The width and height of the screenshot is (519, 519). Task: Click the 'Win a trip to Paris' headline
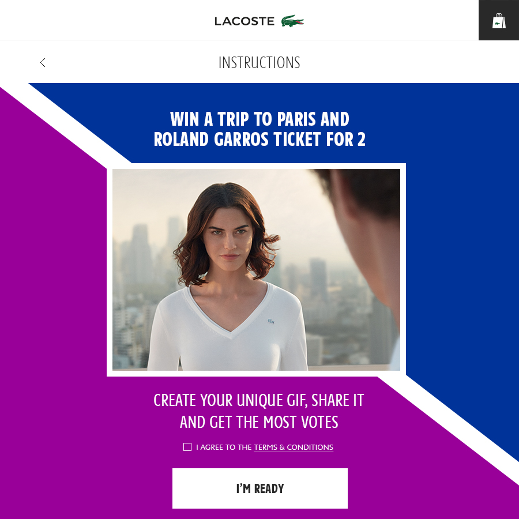click(259, 119)
